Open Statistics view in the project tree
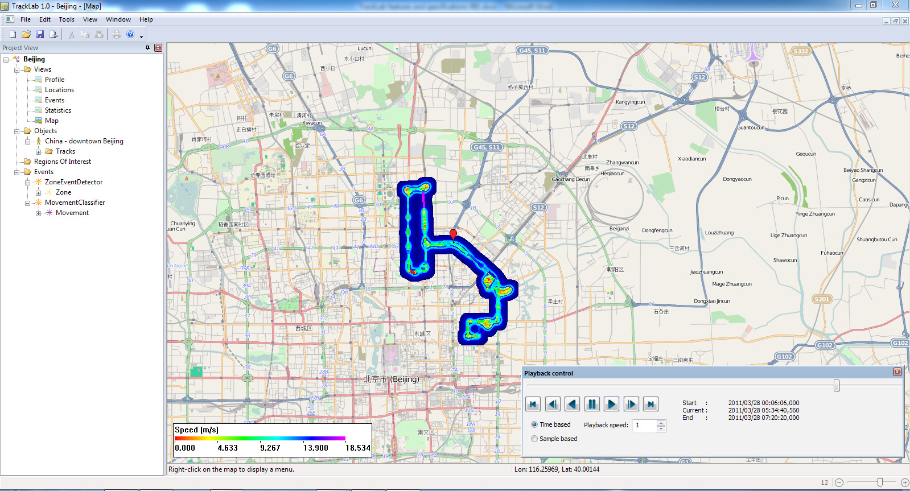This screenshot has height=491, width=910. tap(57, 110)
